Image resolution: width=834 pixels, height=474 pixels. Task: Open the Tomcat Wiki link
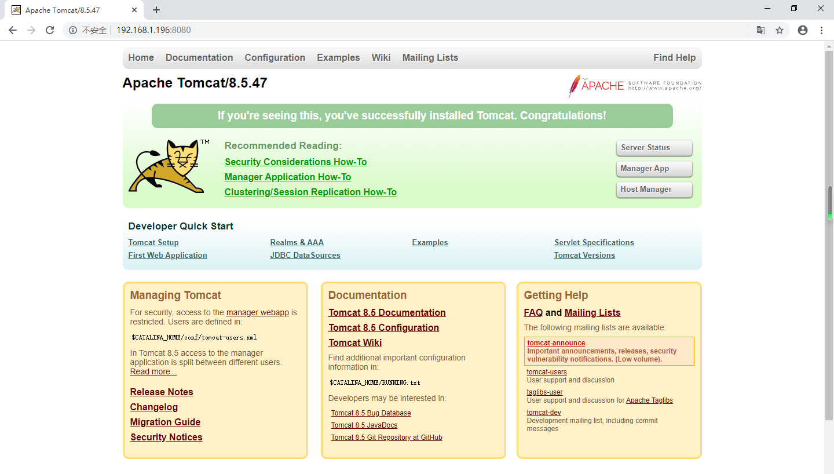[x=356, y=342]
